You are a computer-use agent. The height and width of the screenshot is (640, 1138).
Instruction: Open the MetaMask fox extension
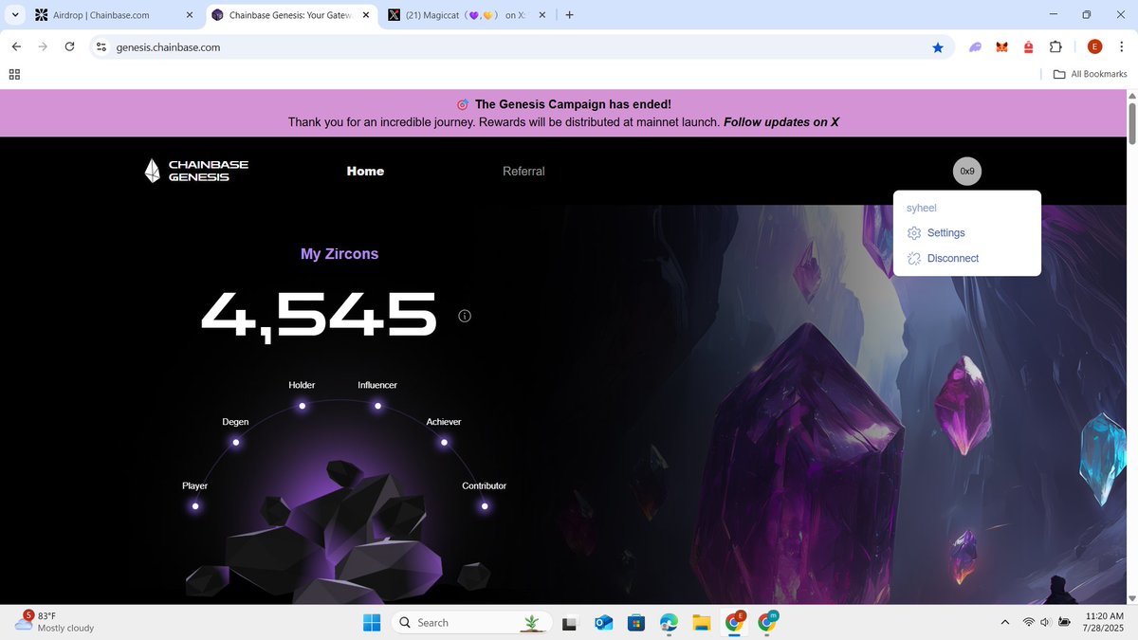click(1001, 46)
